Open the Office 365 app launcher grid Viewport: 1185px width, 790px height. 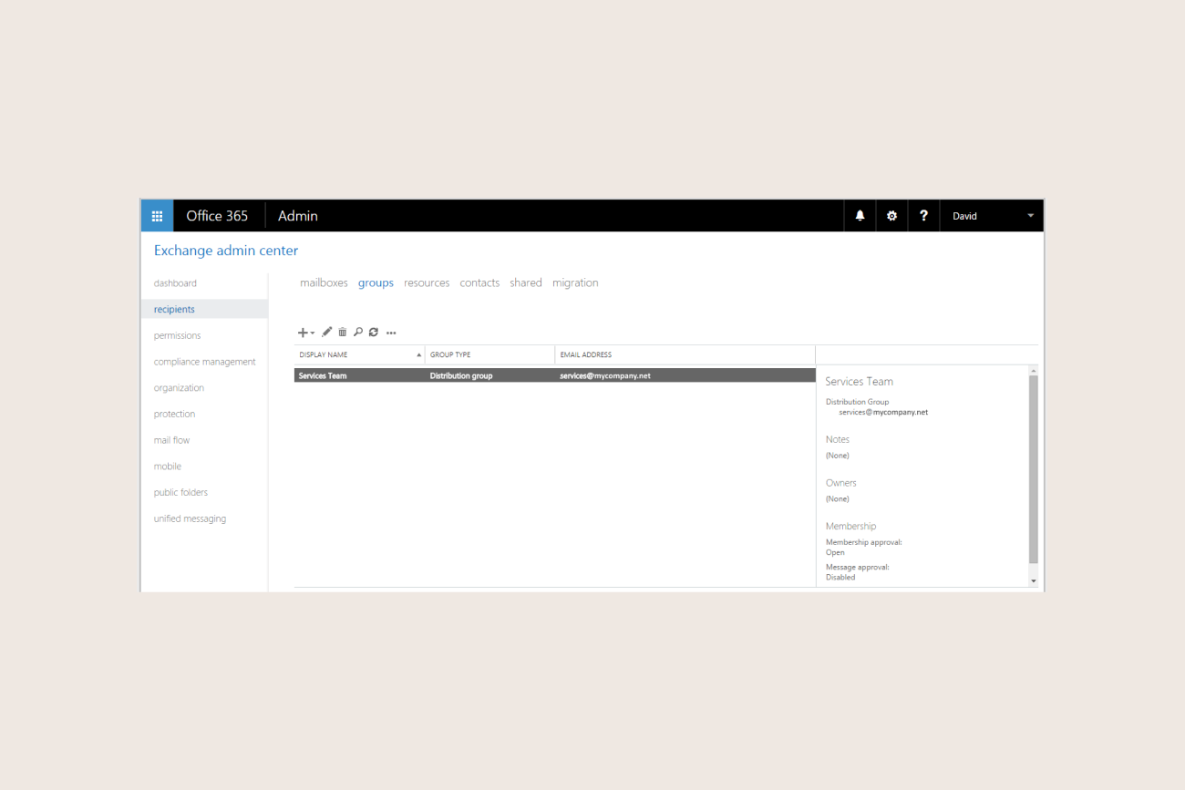click(157, 216)
